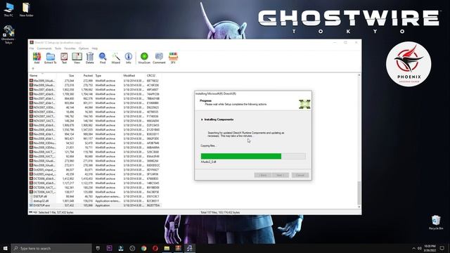Screen dimensions: 450x253
Task: Click the View toolbar icon in WinRAR
Action: pos(77,58)
